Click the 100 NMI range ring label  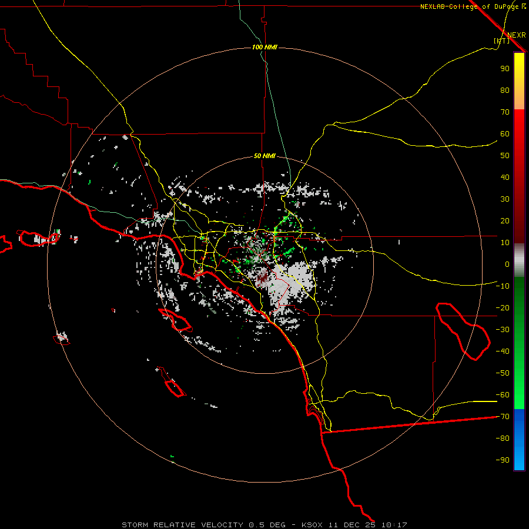point(264,47)
